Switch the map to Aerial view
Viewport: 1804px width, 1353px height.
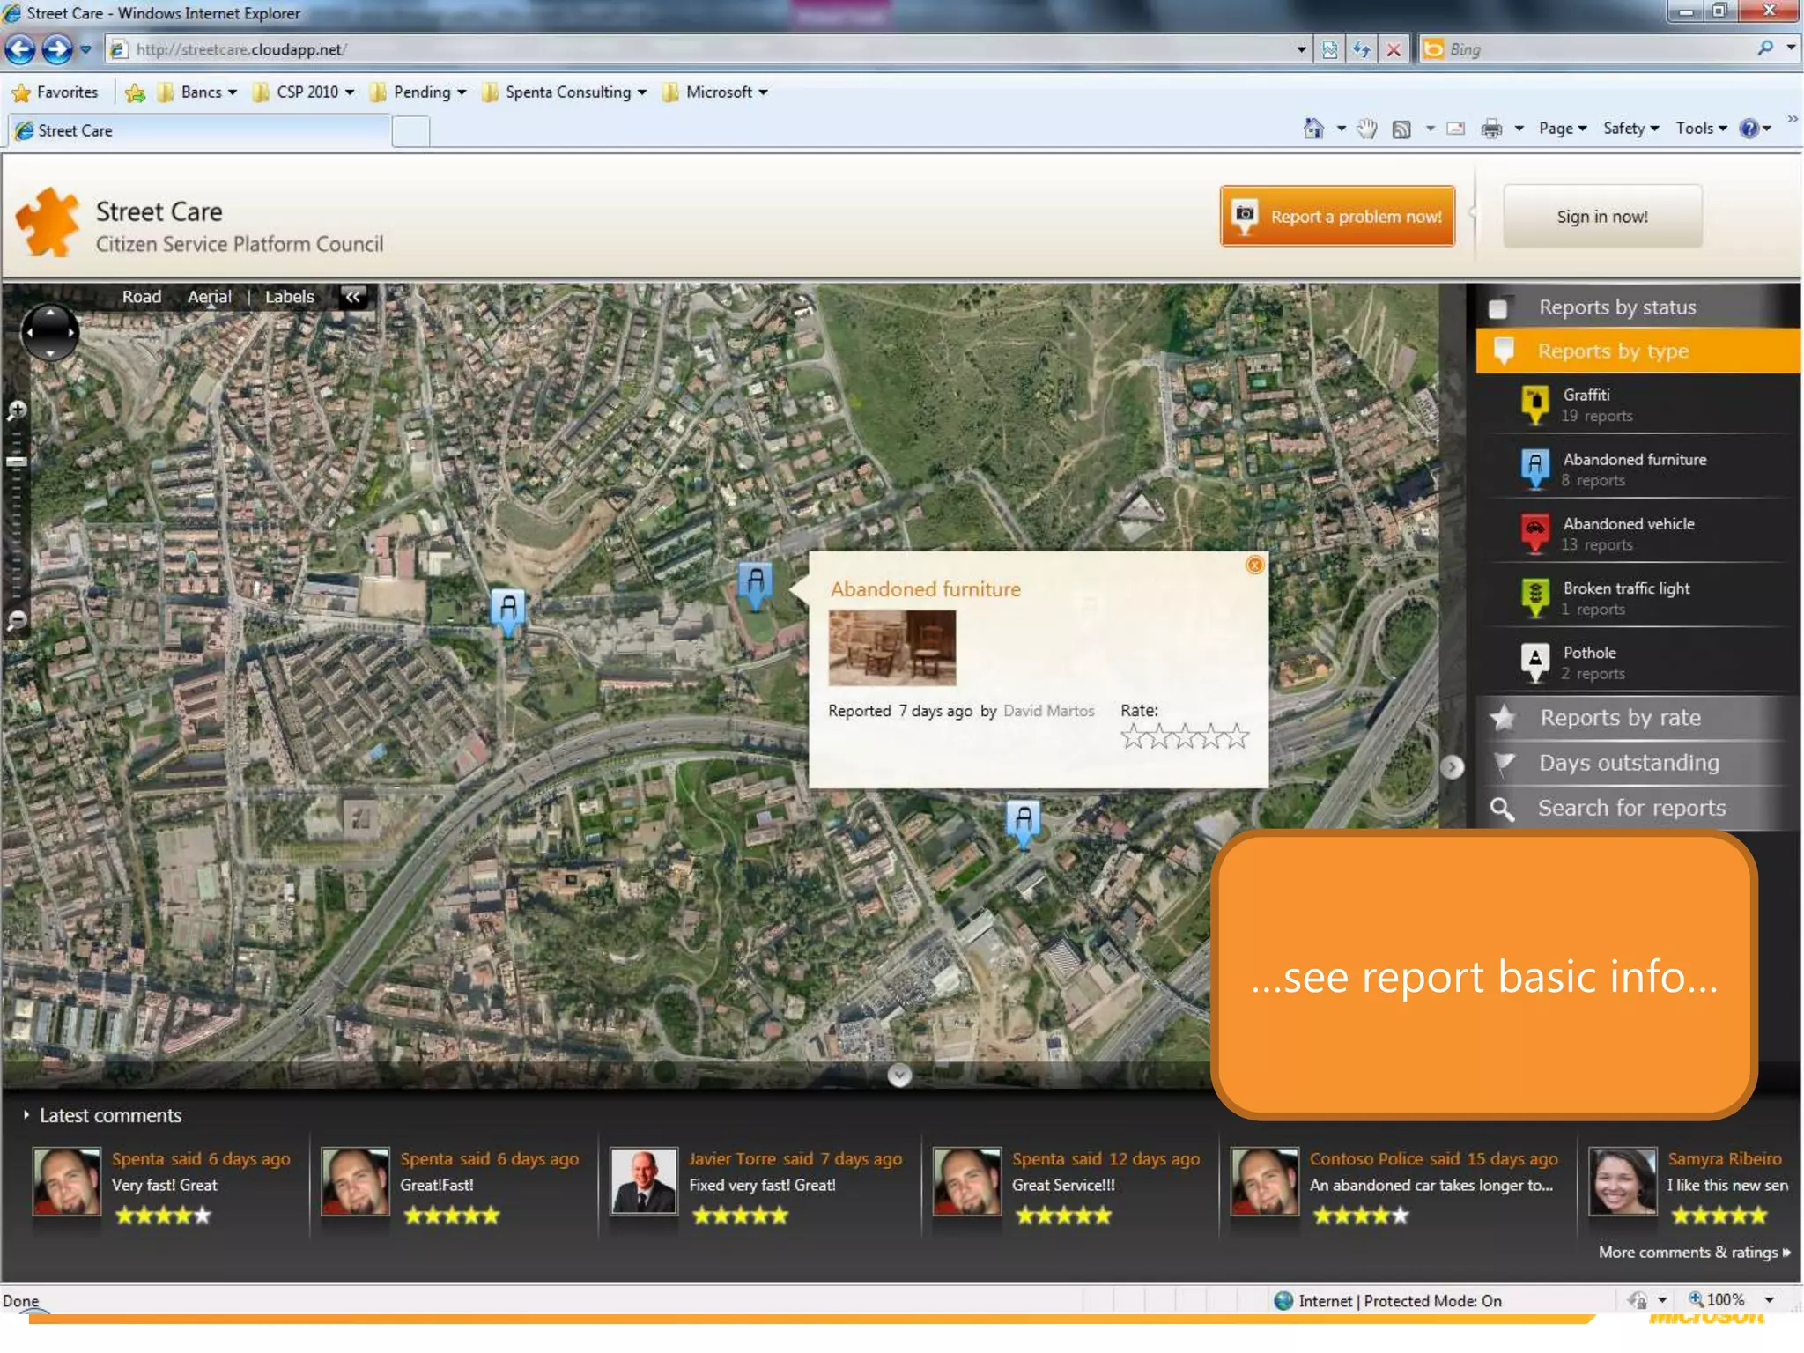(x=209, y=297)
